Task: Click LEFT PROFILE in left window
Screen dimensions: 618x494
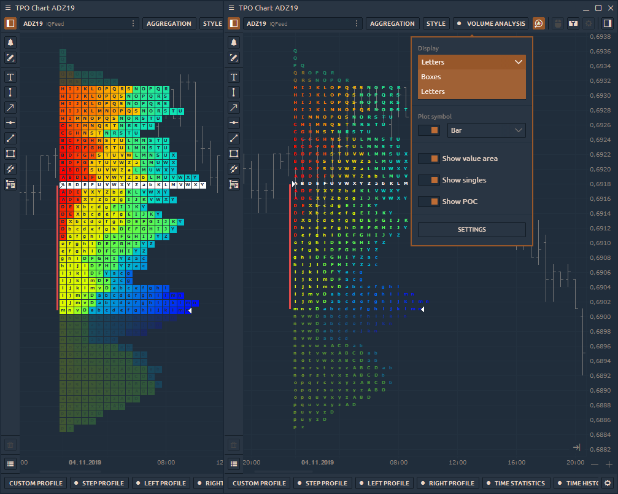Action: pos(161,483)
